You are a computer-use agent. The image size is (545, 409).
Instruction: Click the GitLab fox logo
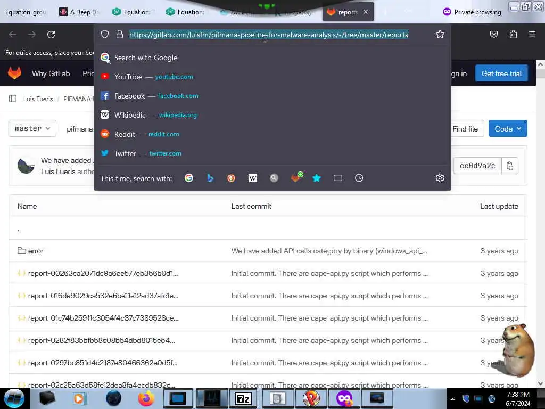tap(14, 73)
